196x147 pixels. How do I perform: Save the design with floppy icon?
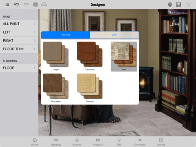pyautogui.click(x=178, y=4)
